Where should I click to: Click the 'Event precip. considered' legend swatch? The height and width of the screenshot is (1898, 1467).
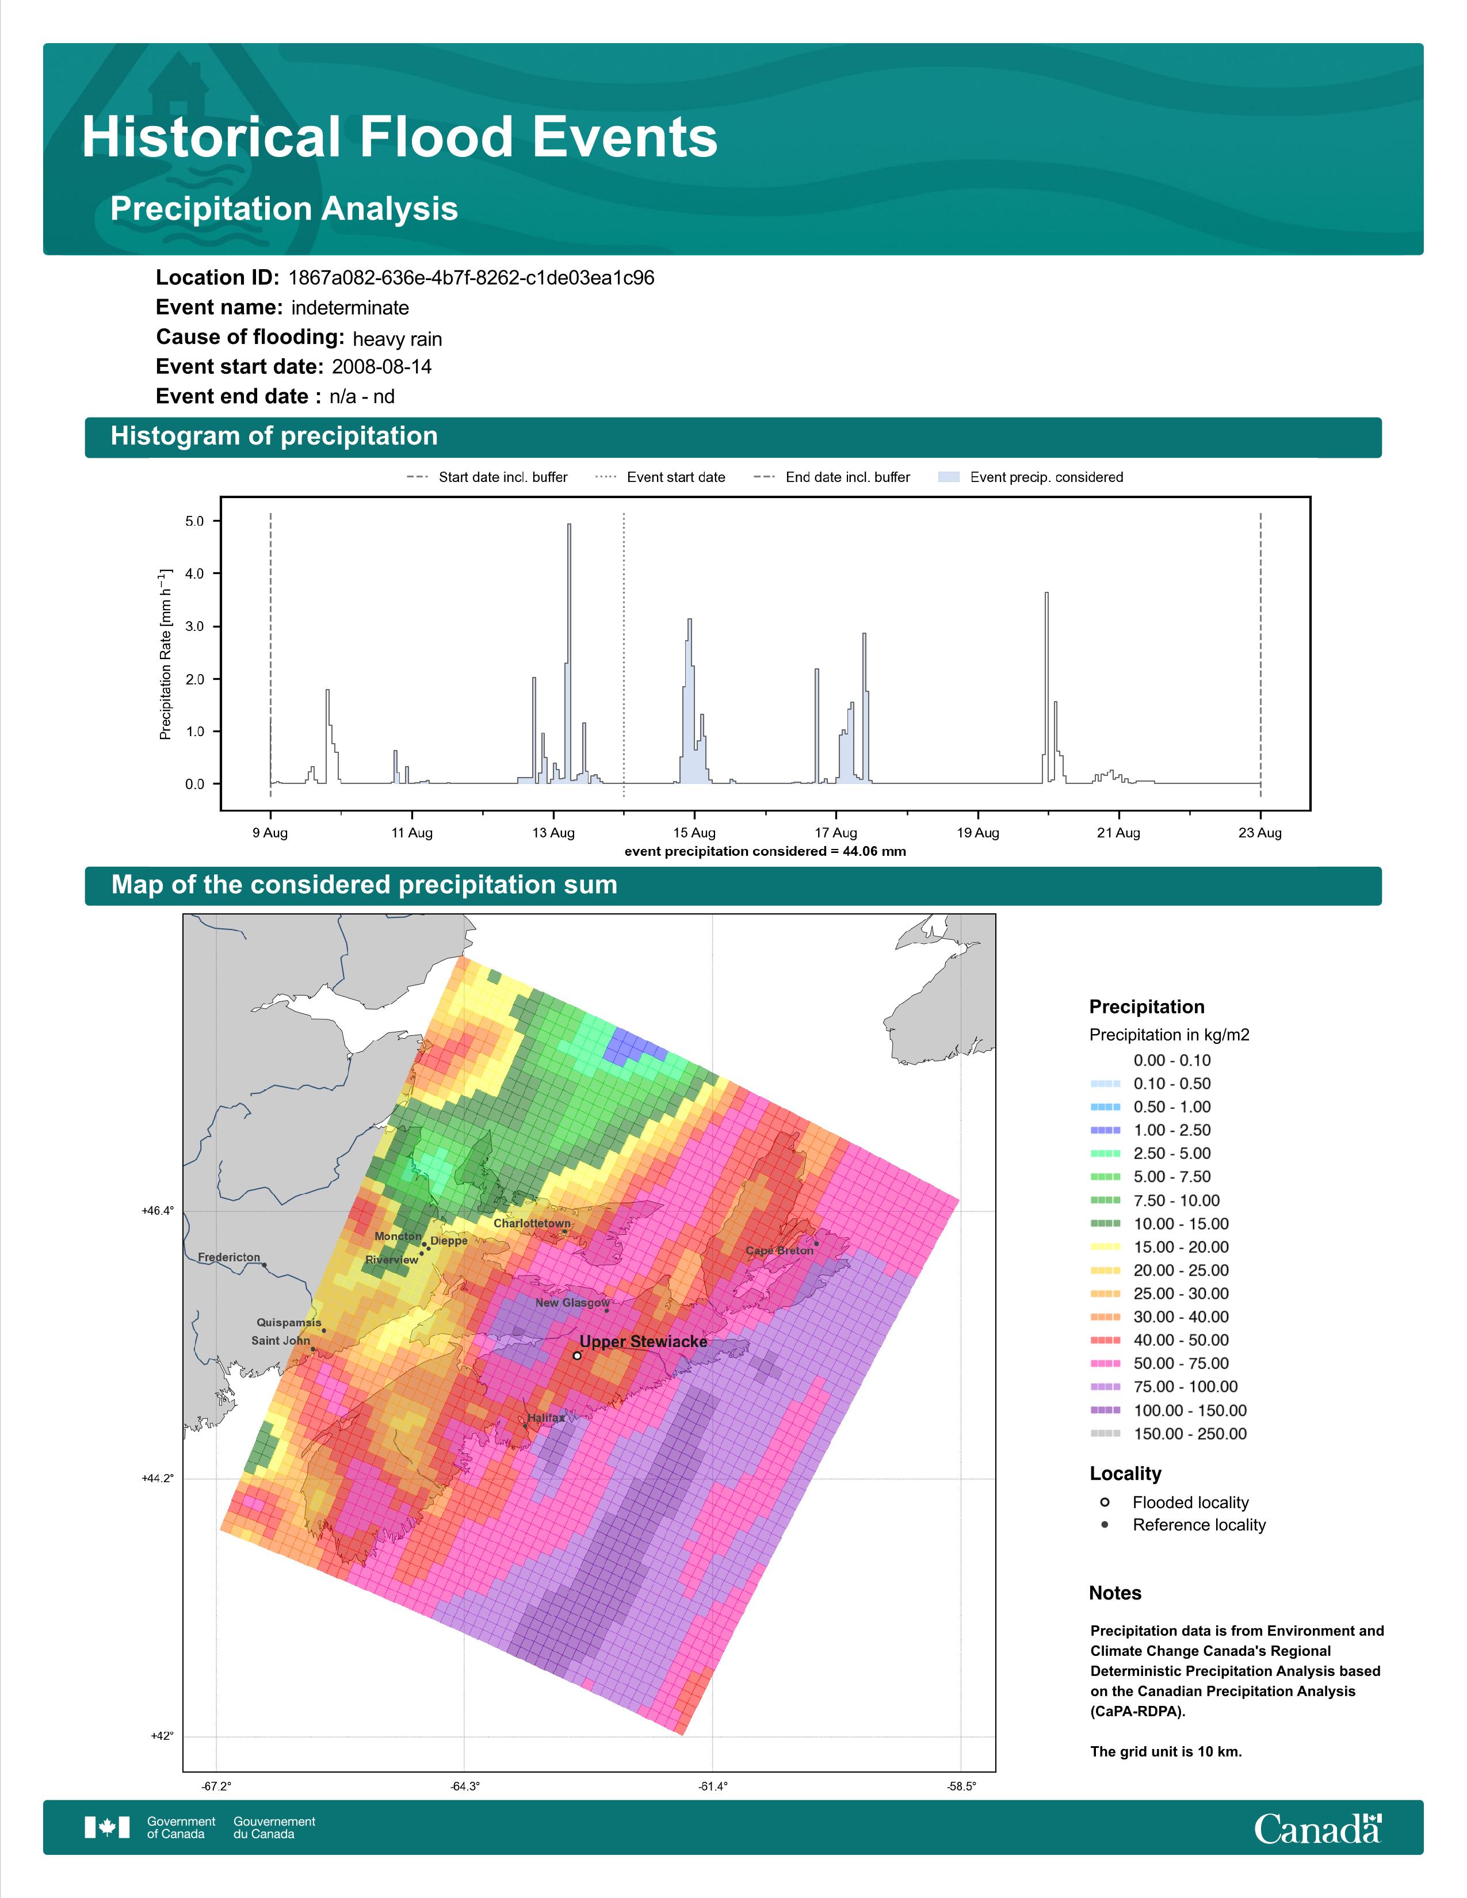[949, 477]
